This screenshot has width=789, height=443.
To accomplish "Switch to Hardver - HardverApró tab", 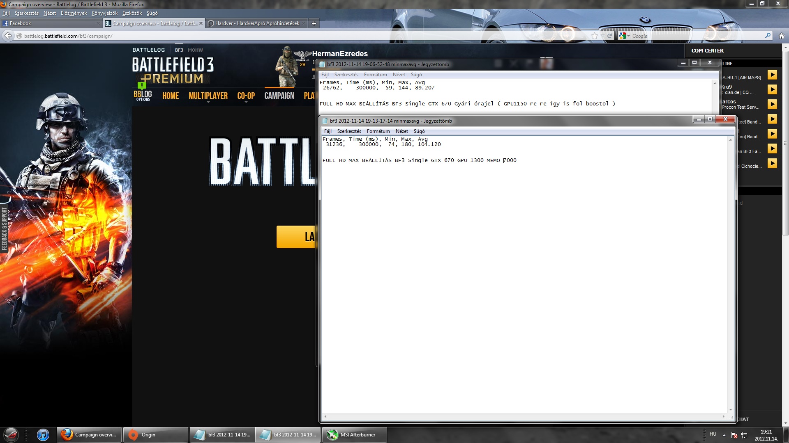I will click(257, 23).
